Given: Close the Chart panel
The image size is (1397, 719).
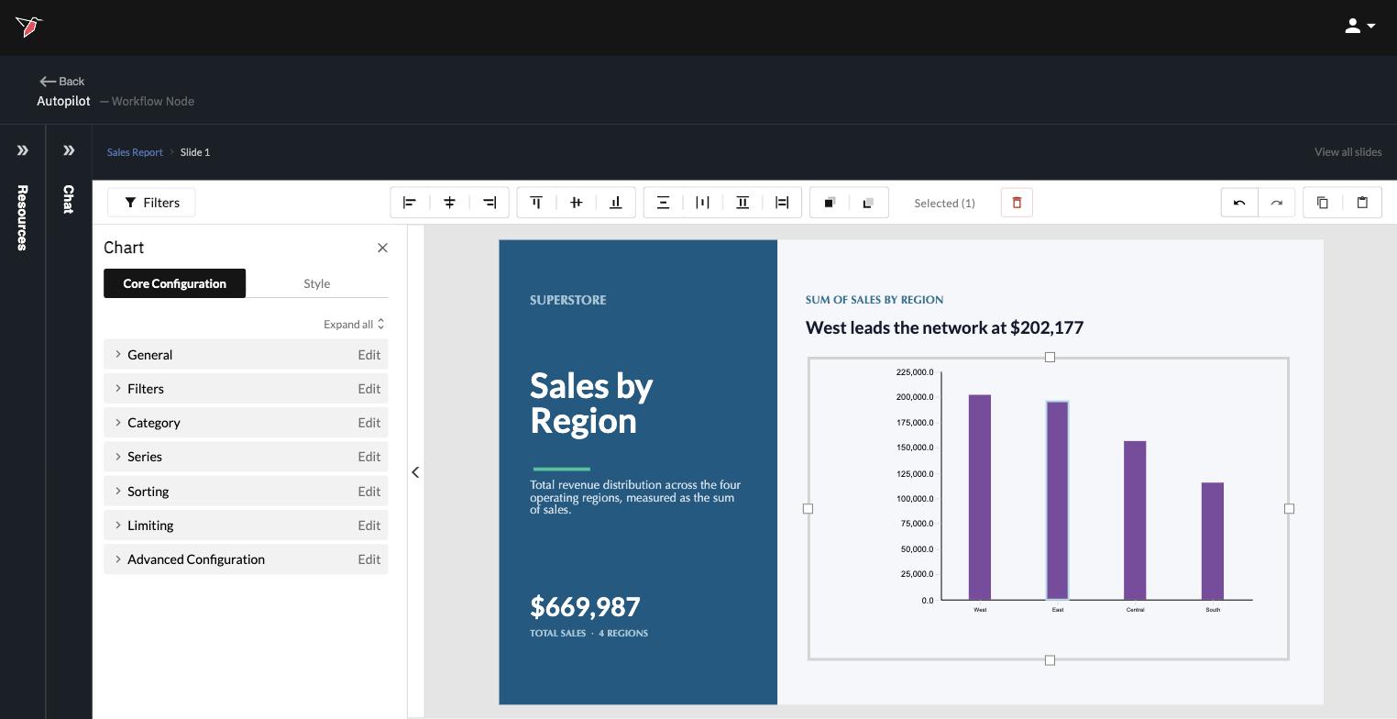Looking at the screenshot, I should pyautogui.click(x=382, y=248).
